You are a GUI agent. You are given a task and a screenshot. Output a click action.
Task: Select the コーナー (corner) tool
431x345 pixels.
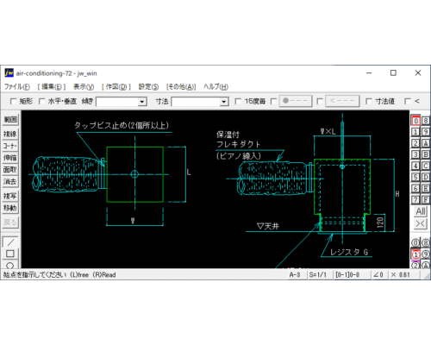coord(10,146)
